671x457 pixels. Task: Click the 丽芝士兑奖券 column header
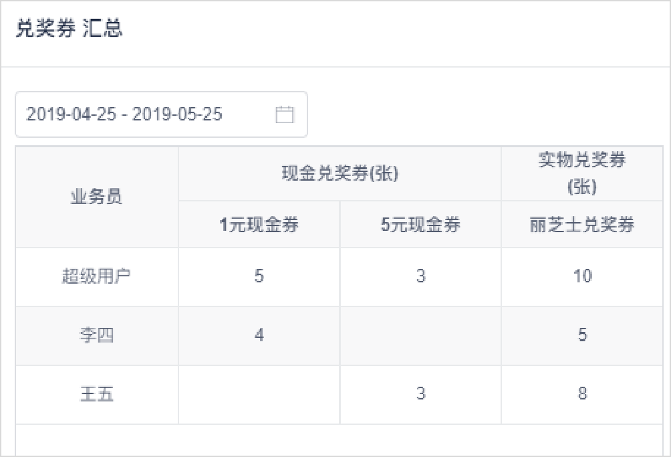pyautogui.click(x=581, y=224)
